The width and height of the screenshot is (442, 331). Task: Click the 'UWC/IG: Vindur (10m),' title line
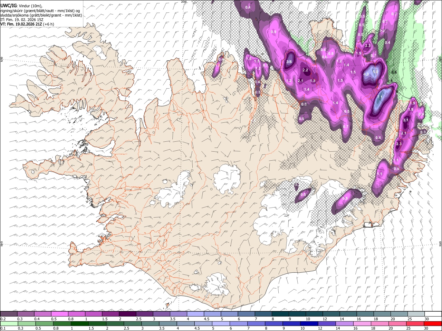22,6
